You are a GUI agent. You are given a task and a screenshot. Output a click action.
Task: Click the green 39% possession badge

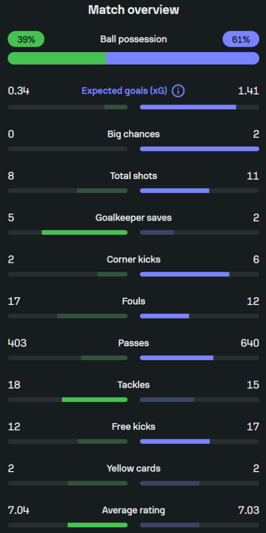tap(26, 39)
